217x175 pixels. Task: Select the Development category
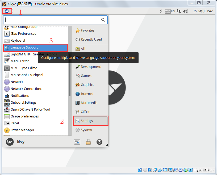click(90, 67)
